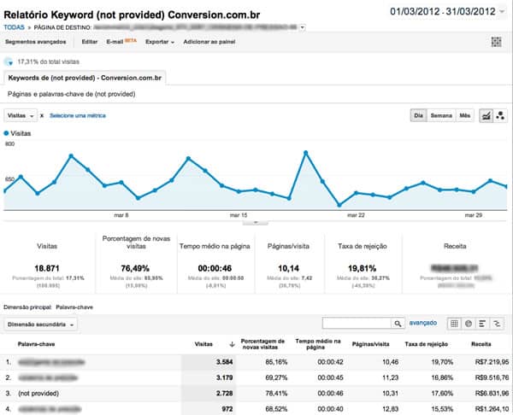The height and width of the screenshot is (415, 513).
Task: Click the Páginas/visita summary value 10,14
Action: click(288, 269)
